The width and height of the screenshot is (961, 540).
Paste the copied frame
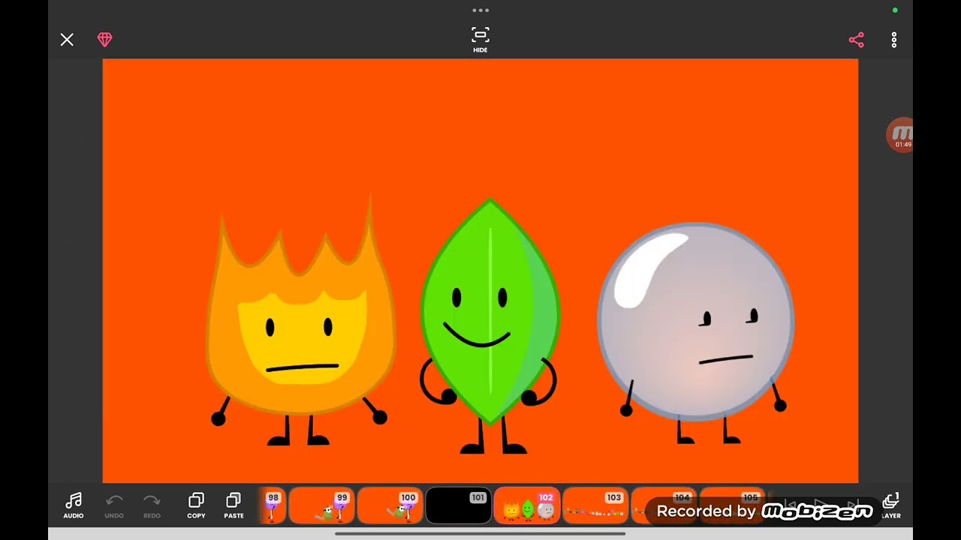(x=233, y=506)
